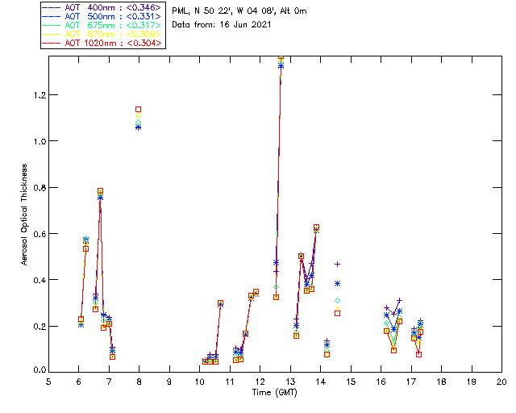Click the x-axis tick label '15'

click(351, 382)
